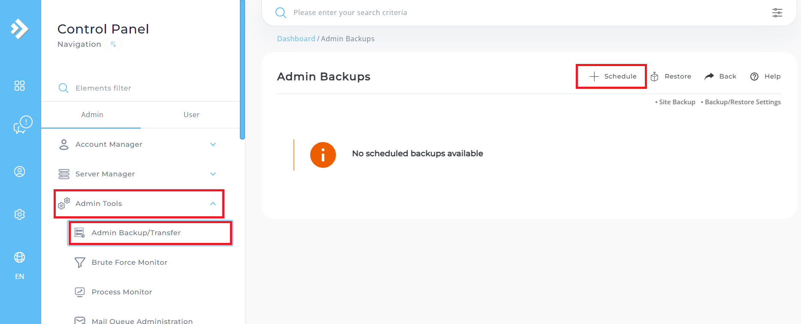Screen dimensions: 801x324
Task: Click the Brute Force Monitor funnel icon
Action: click(80, 262)
